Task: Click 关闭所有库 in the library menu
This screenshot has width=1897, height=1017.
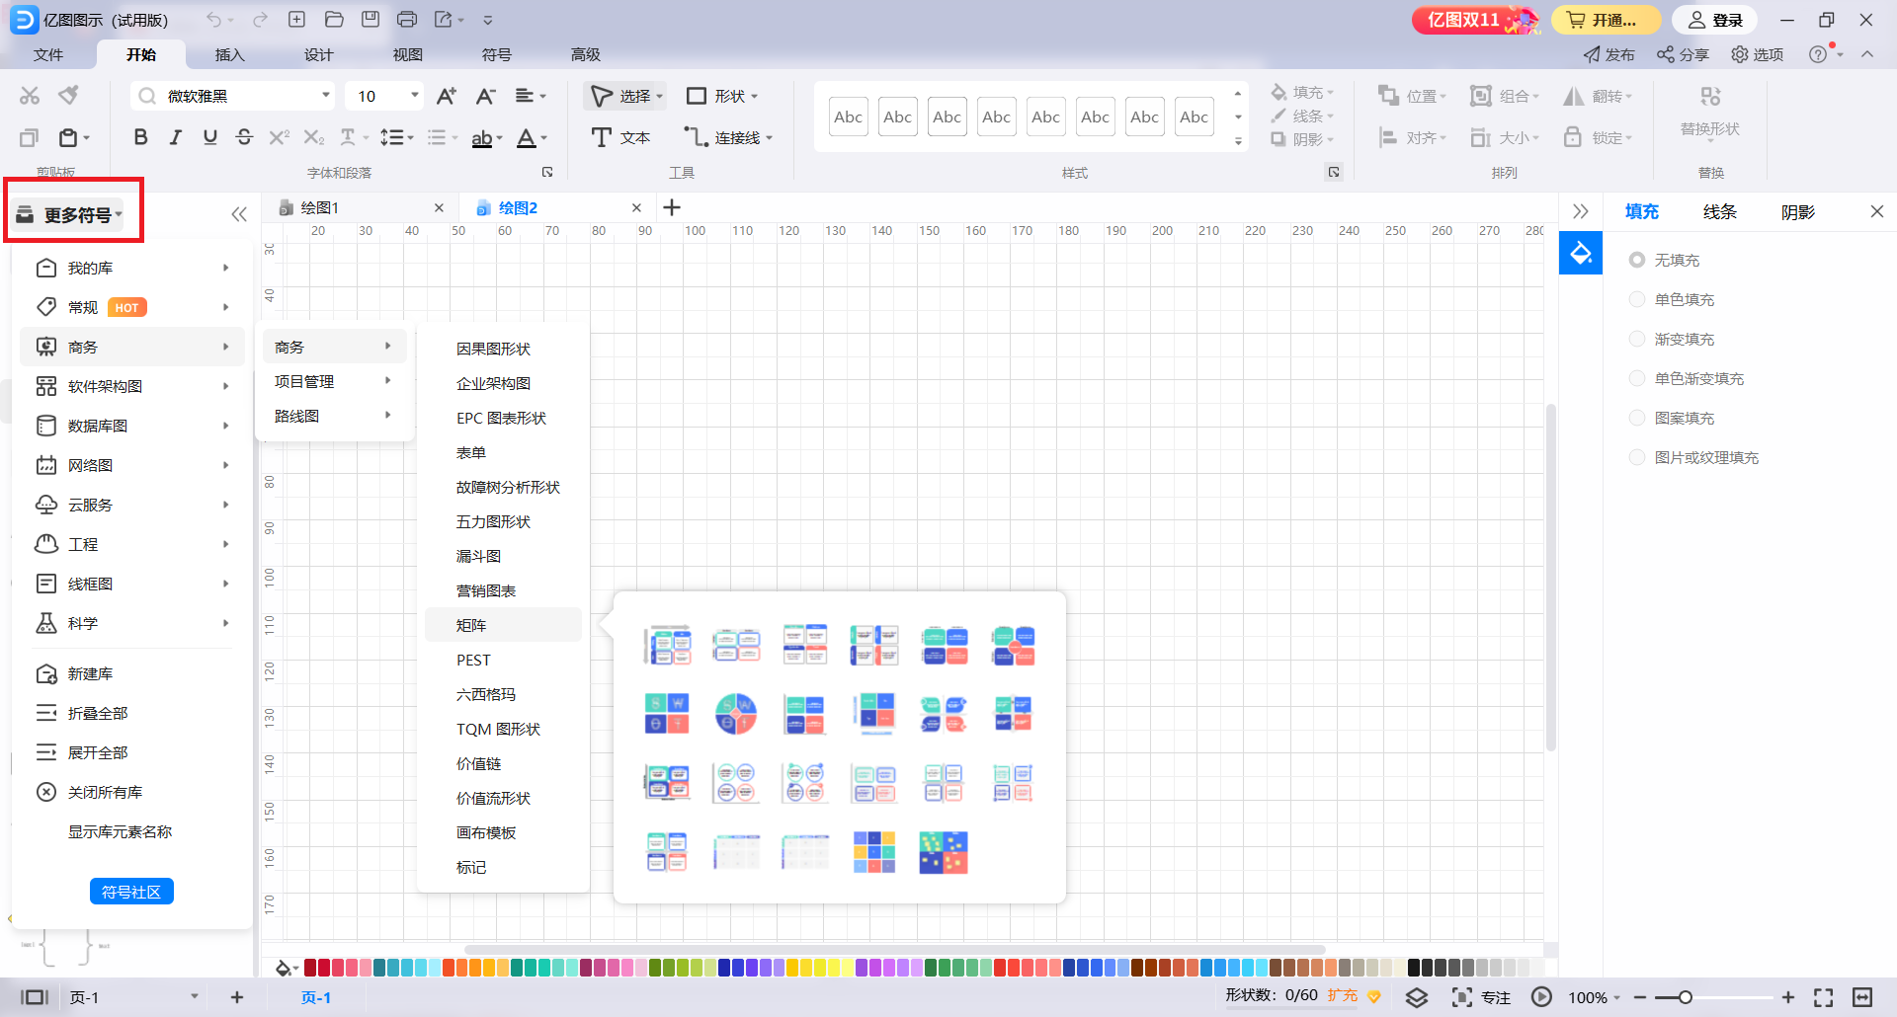Action: click(105, 792)
